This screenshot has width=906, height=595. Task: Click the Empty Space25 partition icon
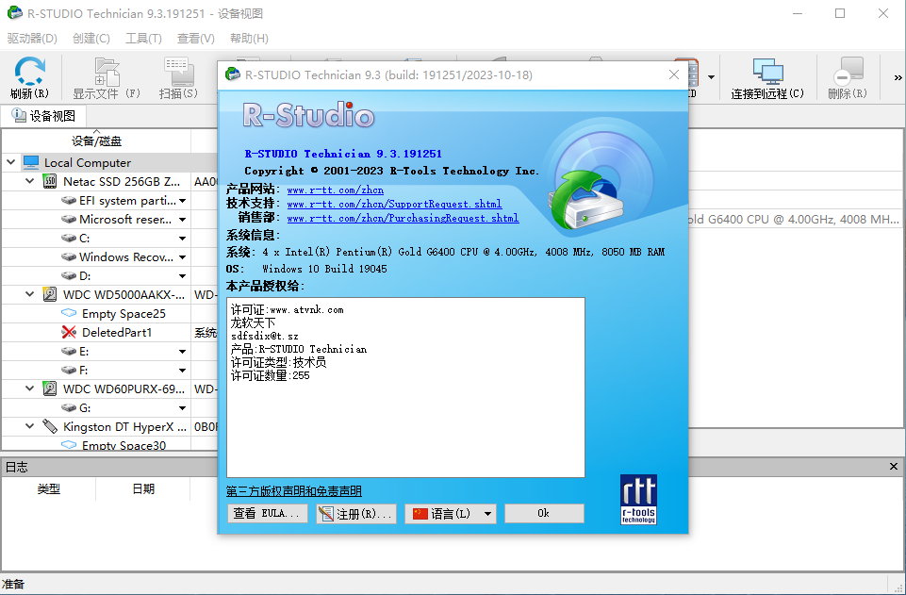(x=69, y=313)
